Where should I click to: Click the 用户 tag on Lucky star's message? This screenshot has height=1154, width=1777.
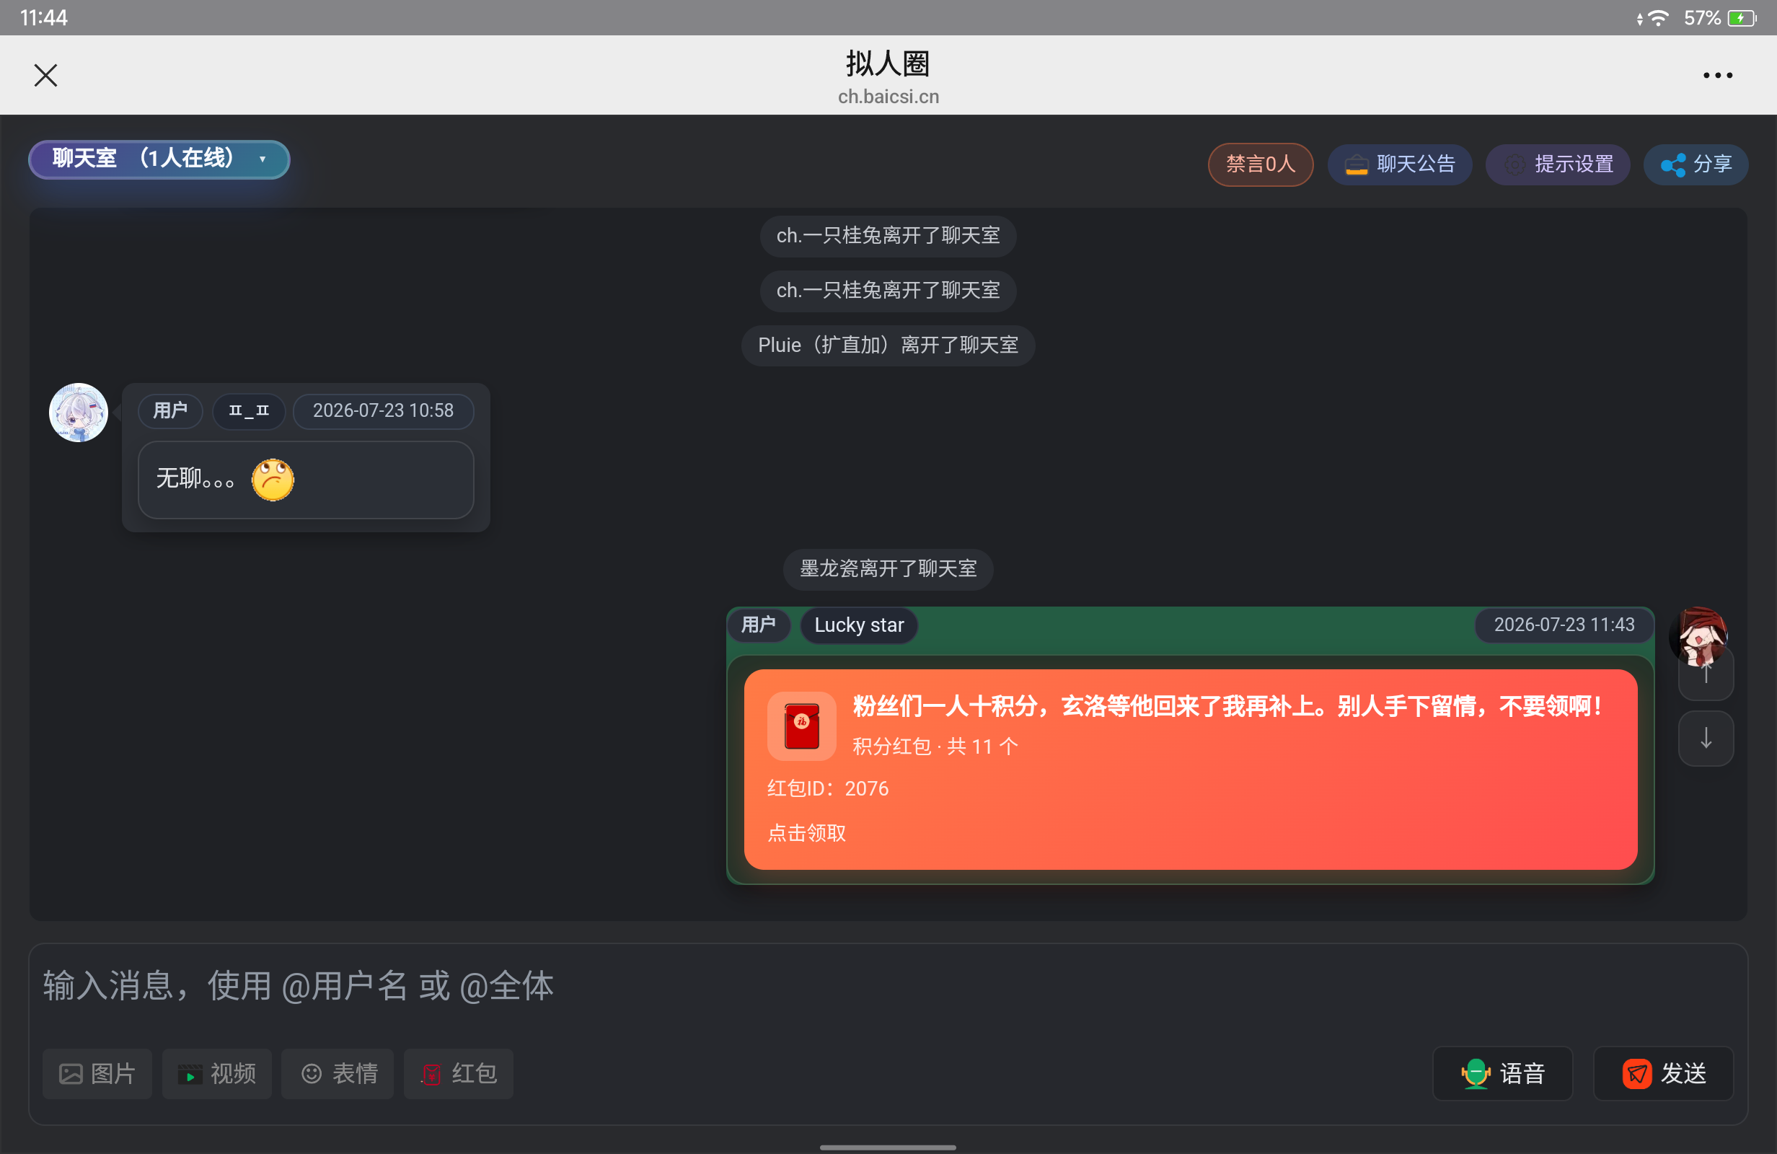759,625
